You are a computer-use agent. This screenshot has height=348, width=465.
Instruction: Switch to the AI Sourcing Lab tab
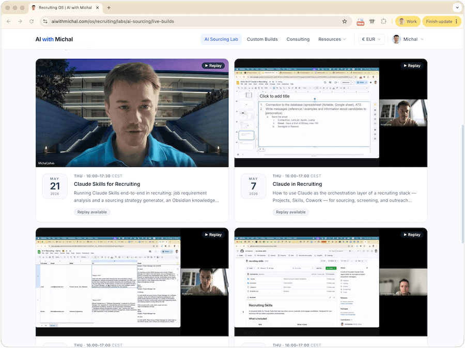pos(221,39)
